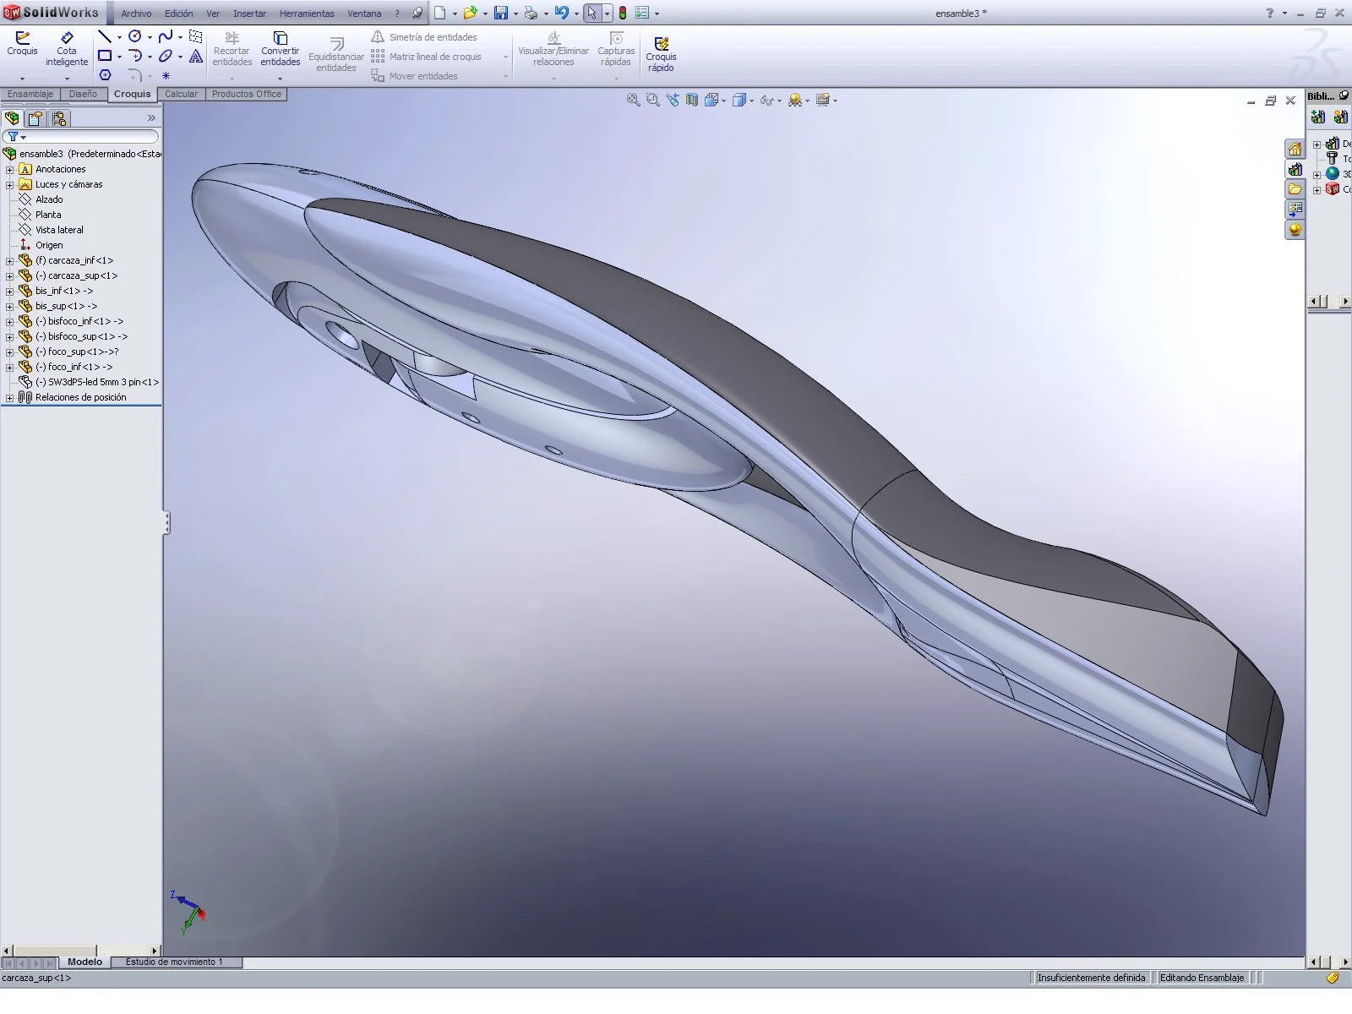Click the Rebuild traffic light icon
Image resolution: width=1352 pixels, height=1014 pixels.
click(623, 13)
